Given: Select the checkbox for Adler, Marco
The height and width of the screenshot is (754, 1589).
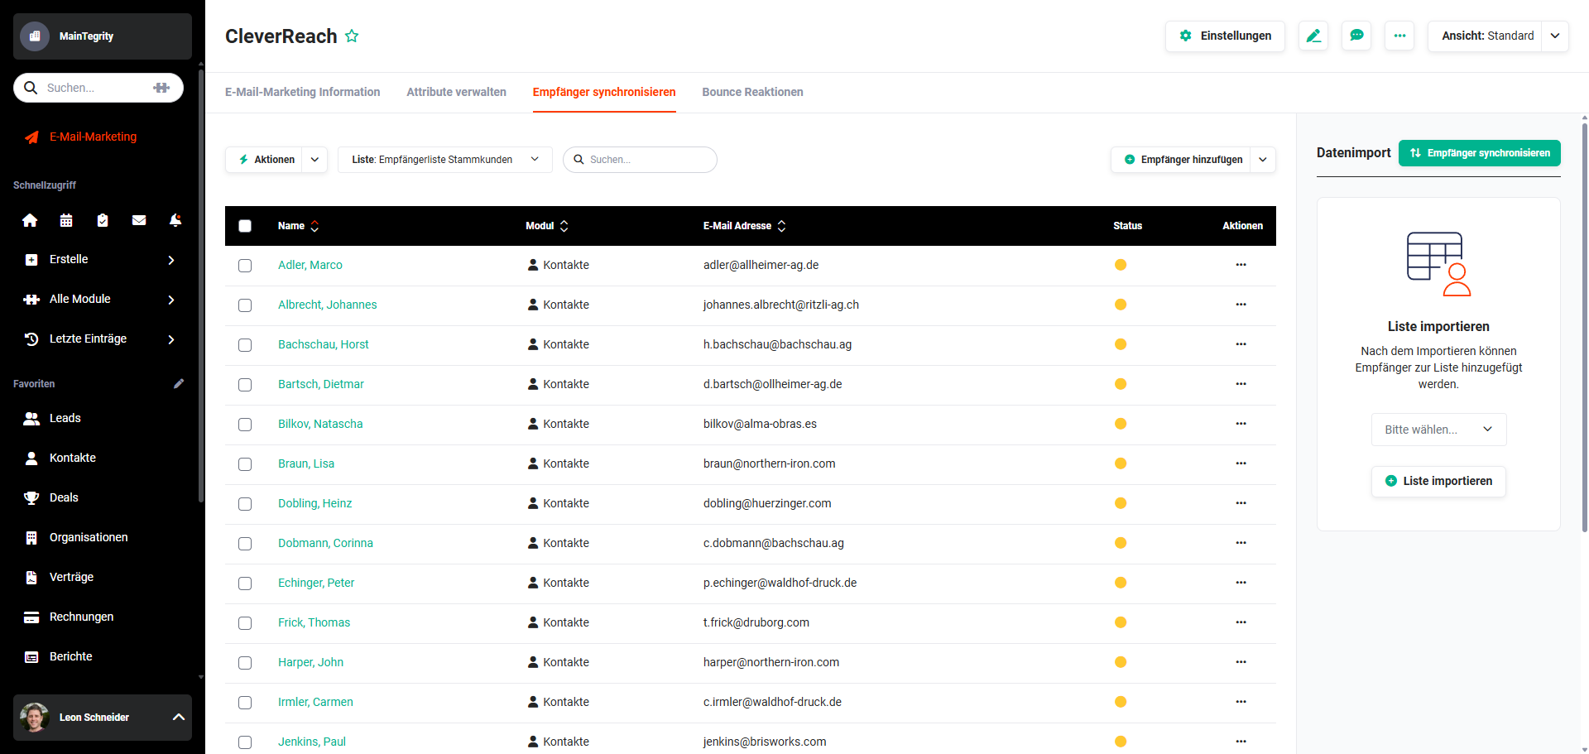Looking at the screenshot, I should pyautogui.click(x=245, y=266).
